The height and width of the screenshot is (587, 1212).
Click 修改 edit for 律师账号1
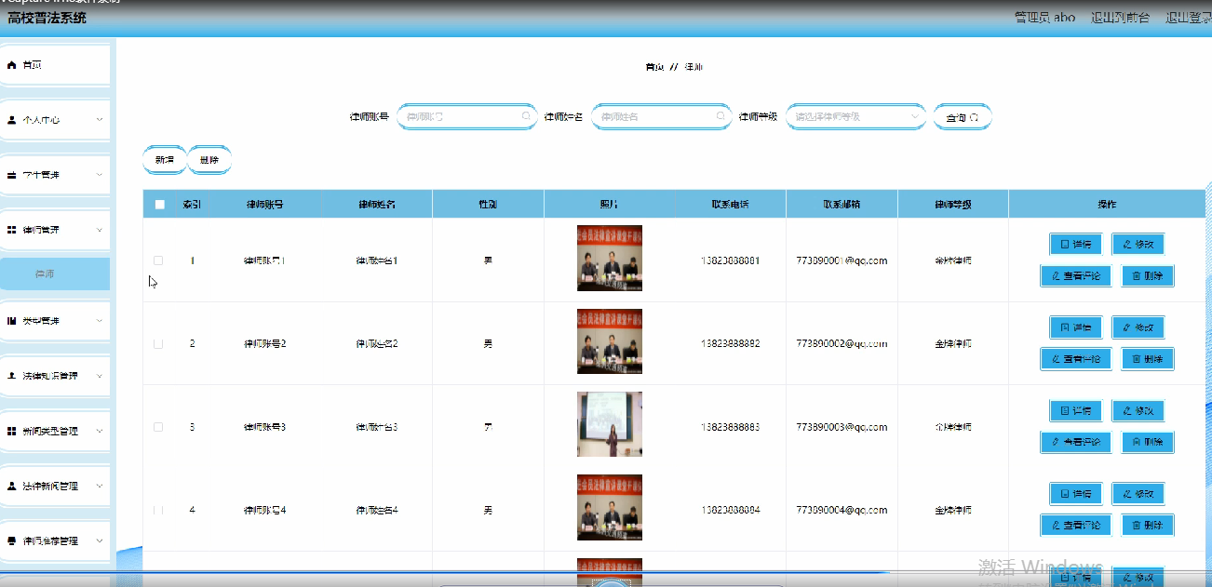coord(1138,245)
